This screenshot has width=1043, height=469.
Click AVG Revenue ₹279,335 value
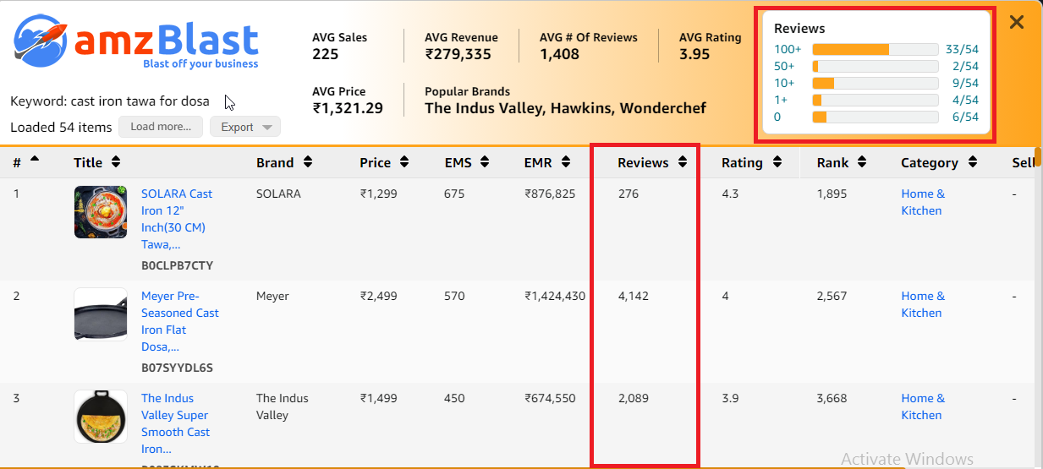click(458, 54)
